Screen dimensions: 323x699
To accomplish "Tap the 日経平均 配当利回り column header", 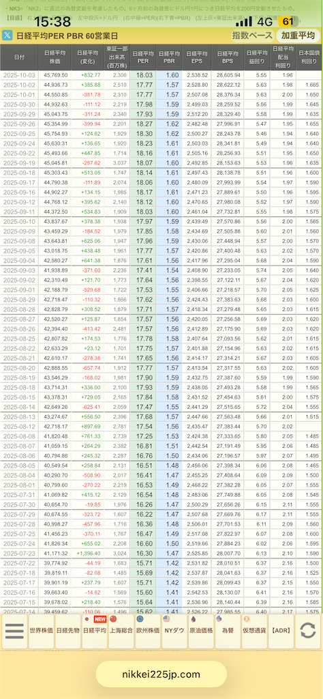I will tap(283, 57).
